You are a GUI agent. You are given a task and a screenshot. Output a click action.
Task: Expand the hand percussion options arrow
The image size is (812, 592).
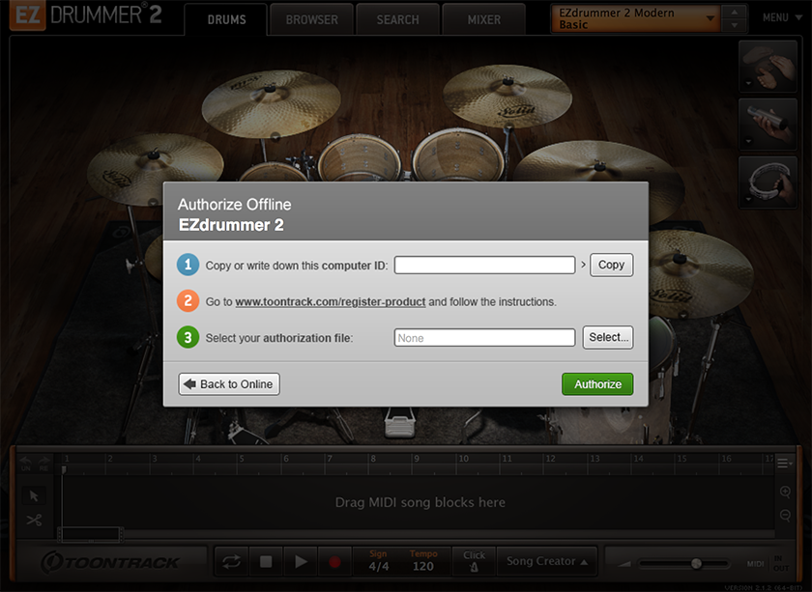click(x=748, y=83)
